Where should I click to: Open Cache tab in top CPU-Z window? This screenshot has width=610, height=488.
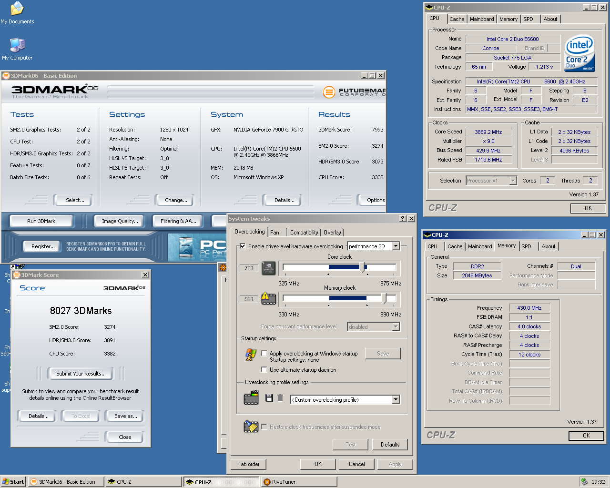click(457, 19)
